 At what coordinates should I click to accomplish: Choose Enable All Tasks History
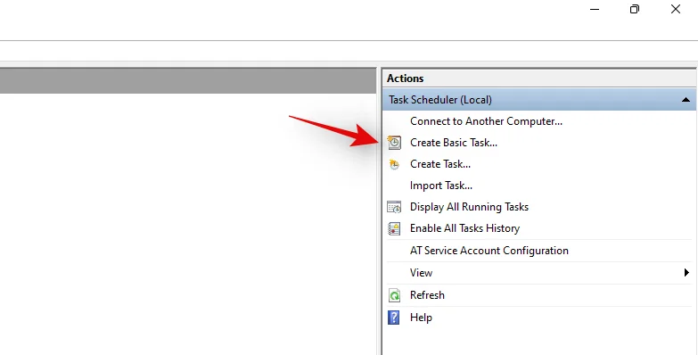(464, 228)
